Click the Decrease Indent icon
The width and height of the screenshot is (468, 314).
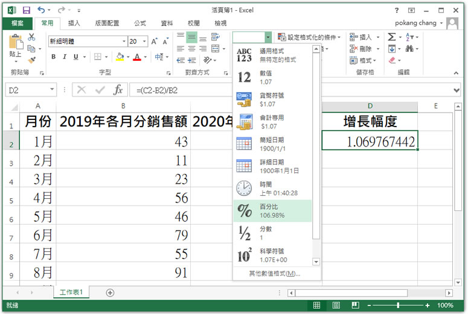coord(181,60)
